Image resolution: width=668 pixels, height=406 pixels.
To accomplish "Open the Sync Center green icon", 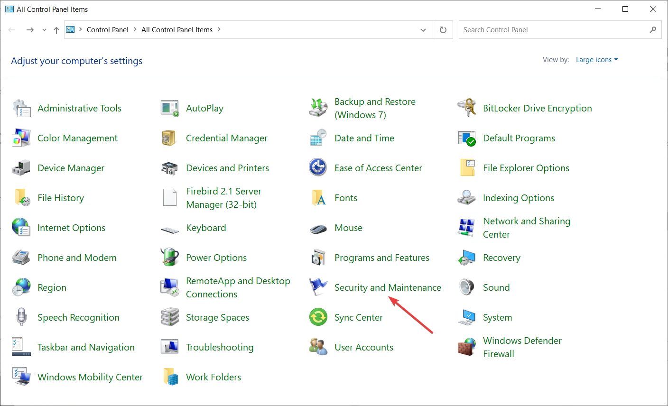I will 318,317.
